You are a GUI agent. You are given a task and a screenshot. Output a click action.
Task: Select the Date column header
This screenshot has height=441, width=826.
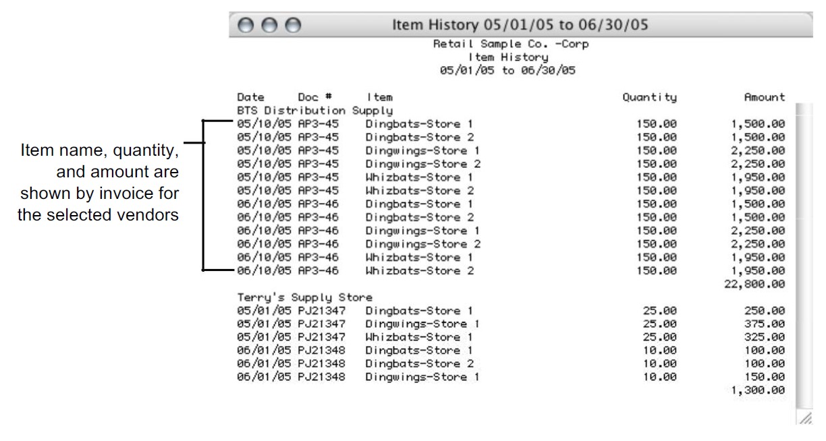(250, 98)
